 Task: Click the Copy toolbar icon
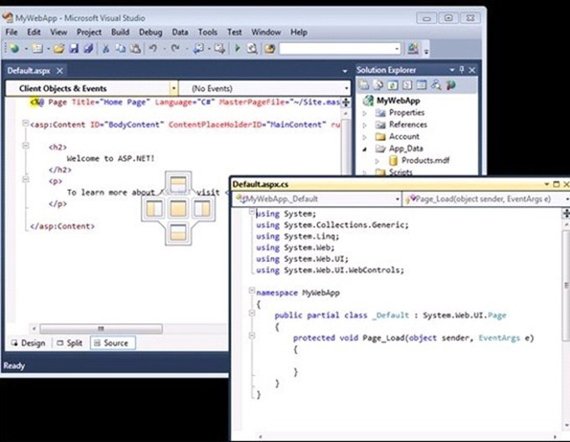121,49
